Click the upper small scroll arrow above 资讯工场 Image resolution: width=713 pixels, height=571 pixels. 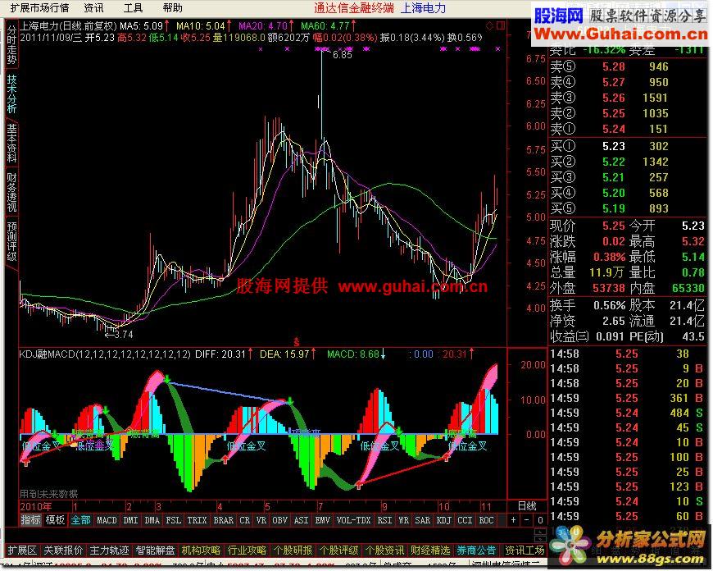coord(540,532)
